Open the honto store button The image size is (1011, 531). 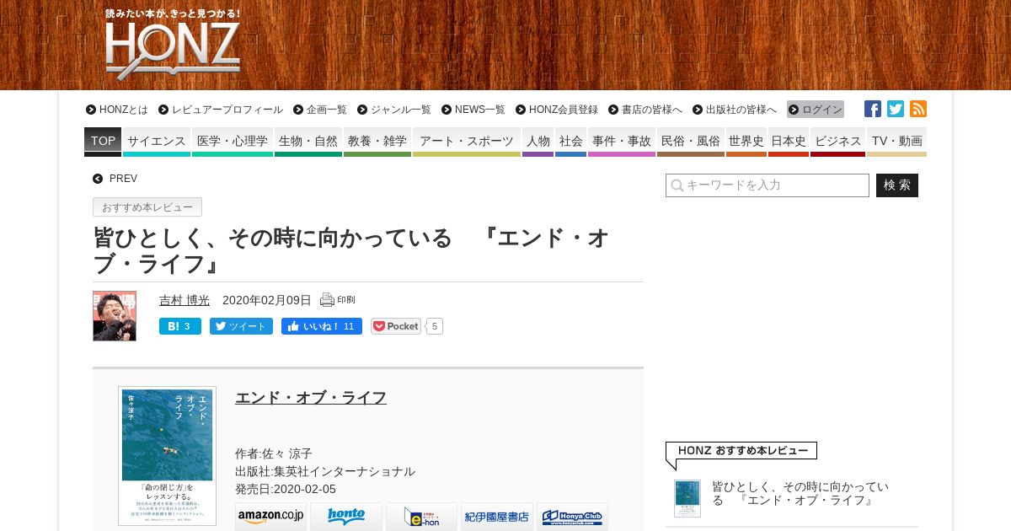[x=346, y=517]
